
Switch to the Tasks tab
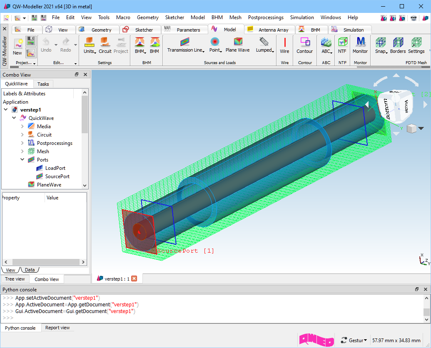pyautogui.click(x=43, y=84)
